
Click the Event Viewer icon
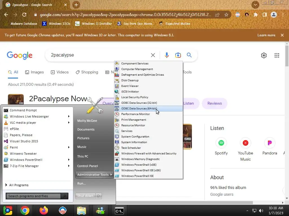pos(117,86)
